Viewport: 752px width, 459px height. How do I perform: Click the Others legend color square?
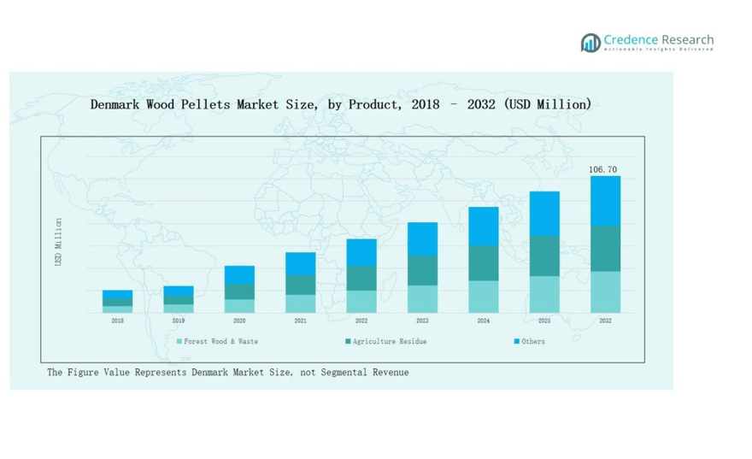click(x=517, y=341)
